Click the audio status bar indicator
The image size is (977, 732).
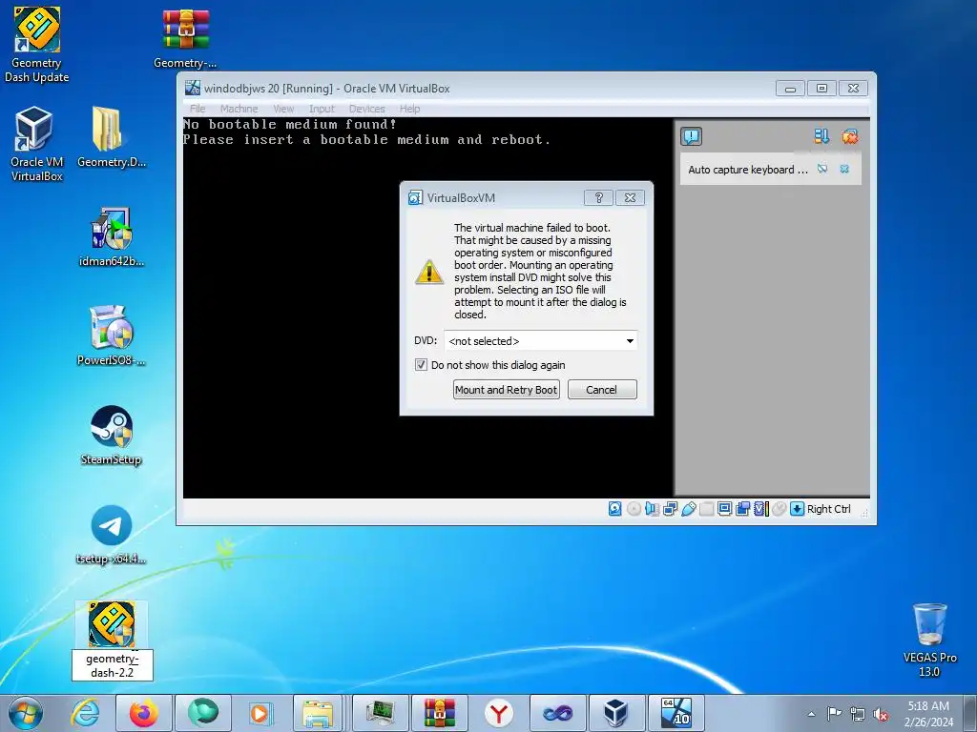pos(652,509)
